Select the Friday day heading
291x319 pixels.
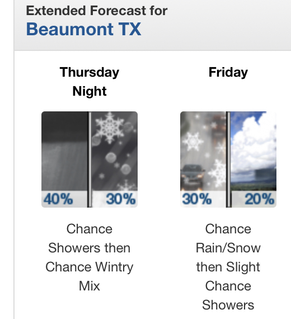(x=228, y=72)
